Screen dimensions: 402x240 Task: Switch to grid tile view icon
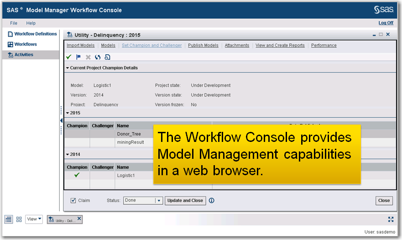[x=19, y=219]
